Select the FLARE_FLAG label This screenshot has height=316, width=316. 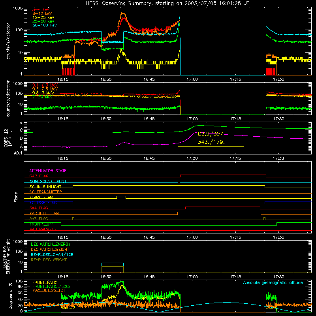click(x=41, y=197)
